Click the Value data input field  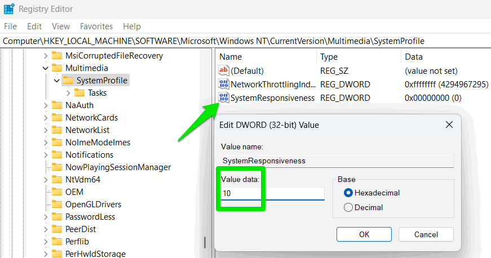point(272,193)
